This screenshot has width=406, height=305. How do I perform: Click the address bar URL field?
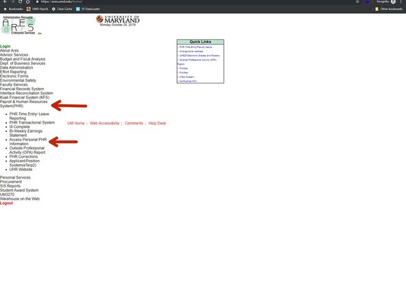click(x=194, y=1)
